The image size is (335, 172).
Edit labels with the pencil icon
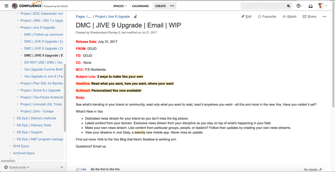321,169
